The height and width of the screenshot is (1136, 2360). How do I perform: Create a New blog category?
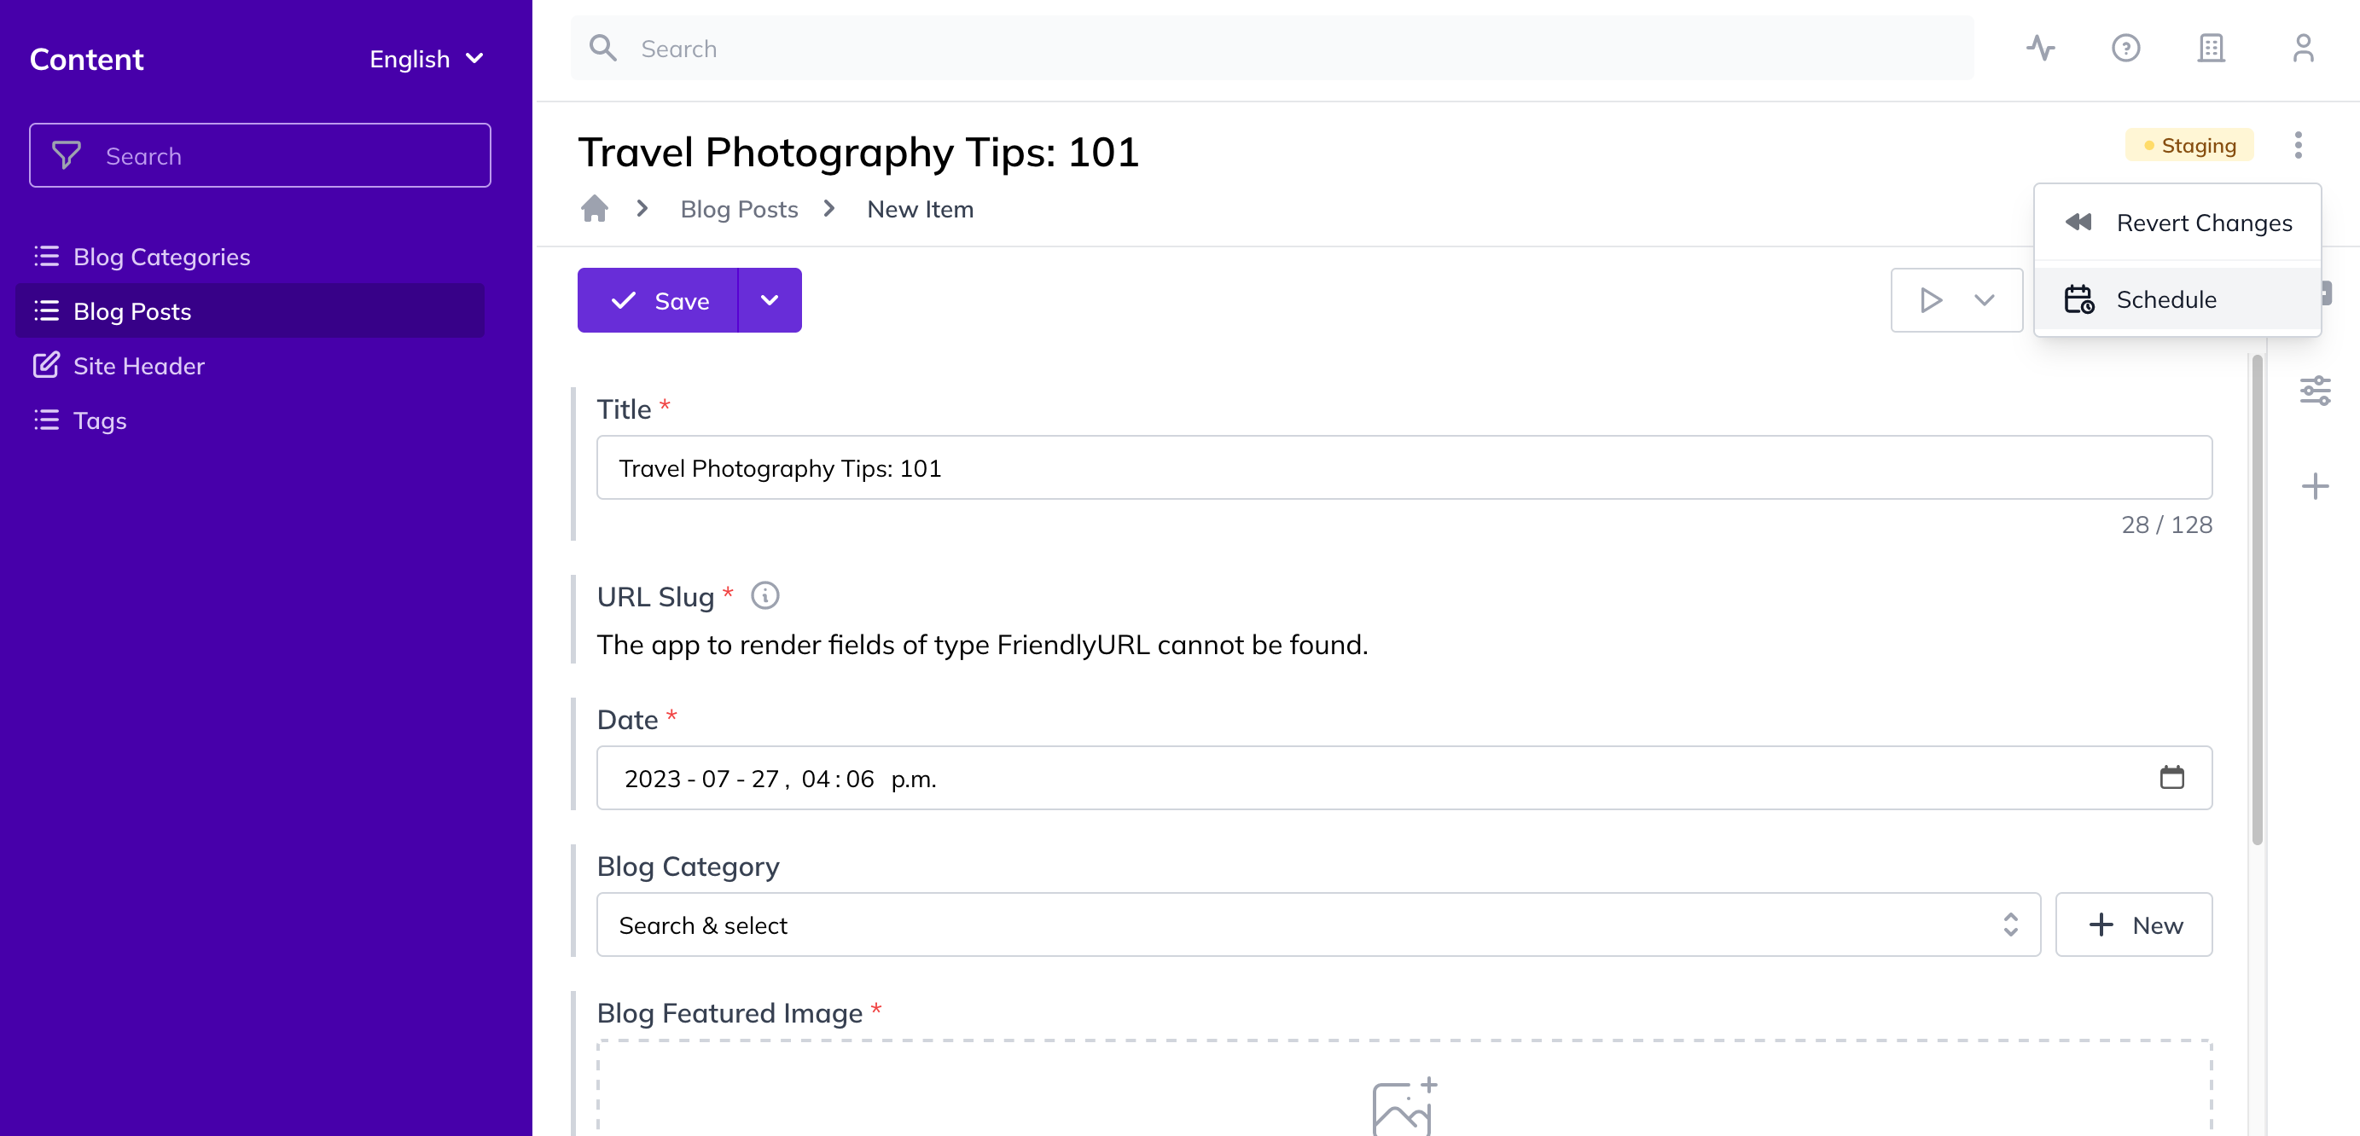point(2133,924)
